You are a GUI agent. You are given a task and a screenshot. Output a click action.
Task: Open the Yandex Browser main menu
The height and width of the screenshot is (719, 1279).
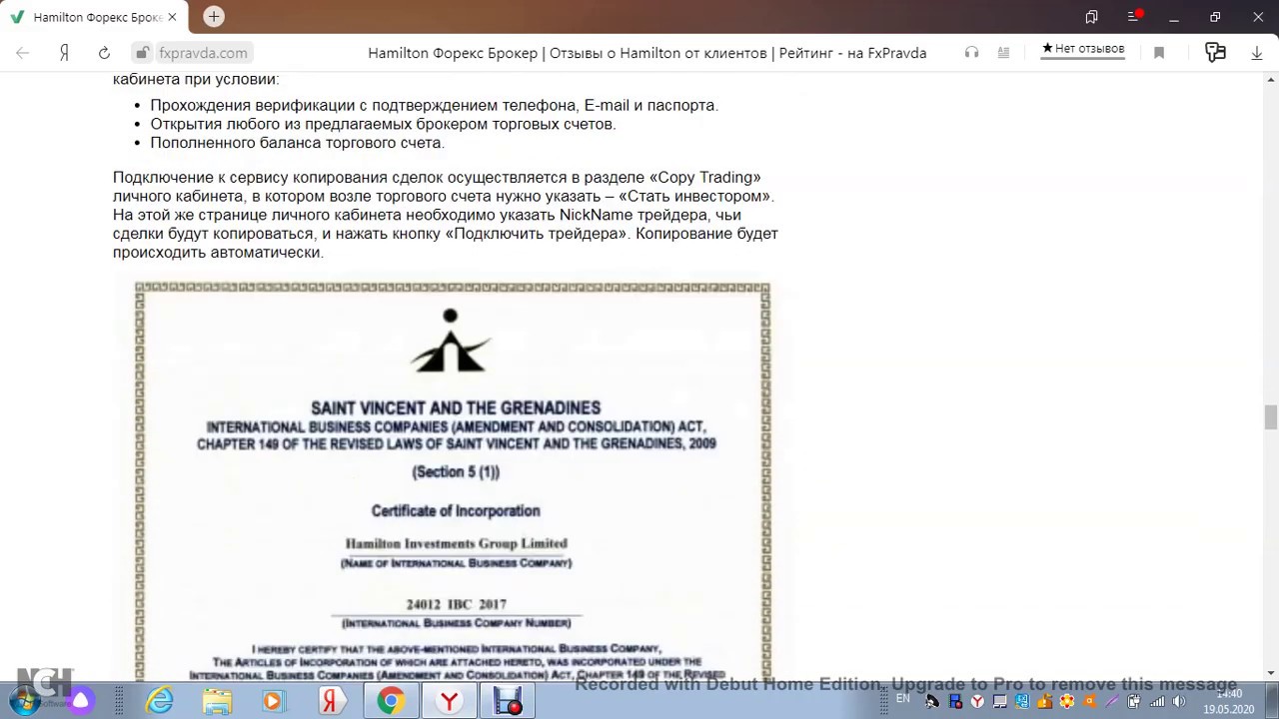1133,17
